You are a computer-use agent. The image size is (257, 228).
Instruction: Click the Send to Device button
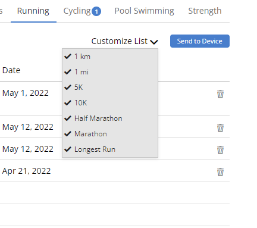(200, 41)
